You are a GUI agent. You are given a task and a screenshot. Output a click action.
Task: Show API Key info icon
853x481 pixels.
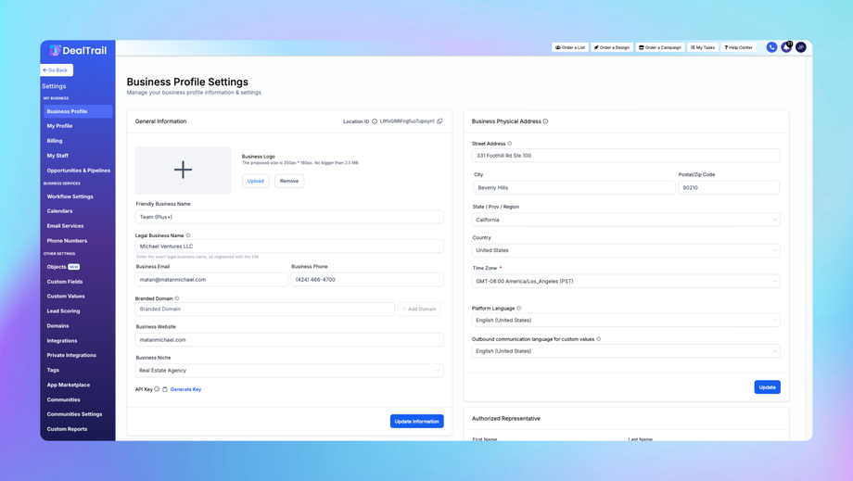point(157,389)
